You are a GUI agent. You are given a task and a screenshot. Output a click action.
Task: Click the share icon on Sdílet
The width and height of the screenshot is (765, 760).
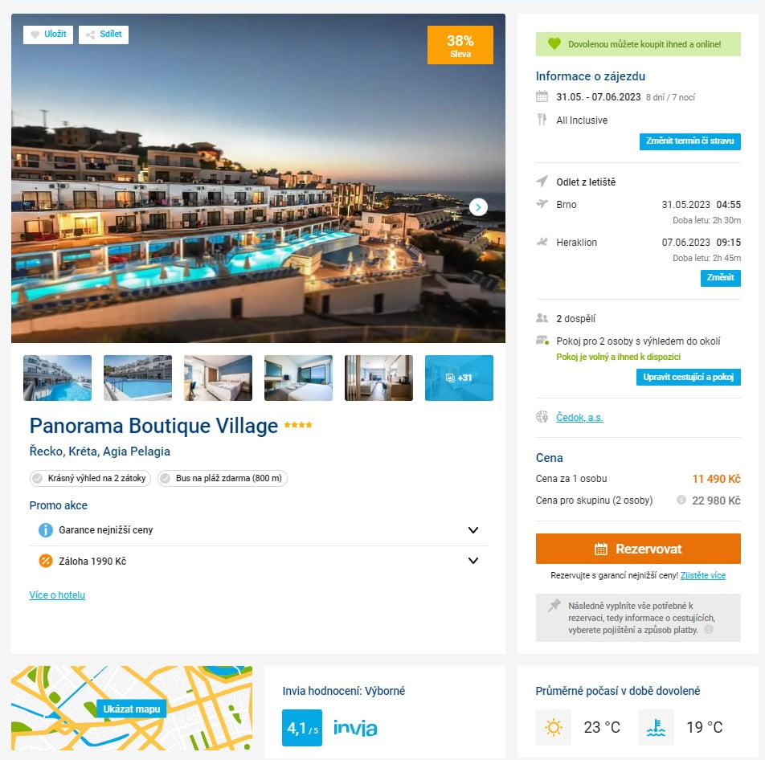90,35
